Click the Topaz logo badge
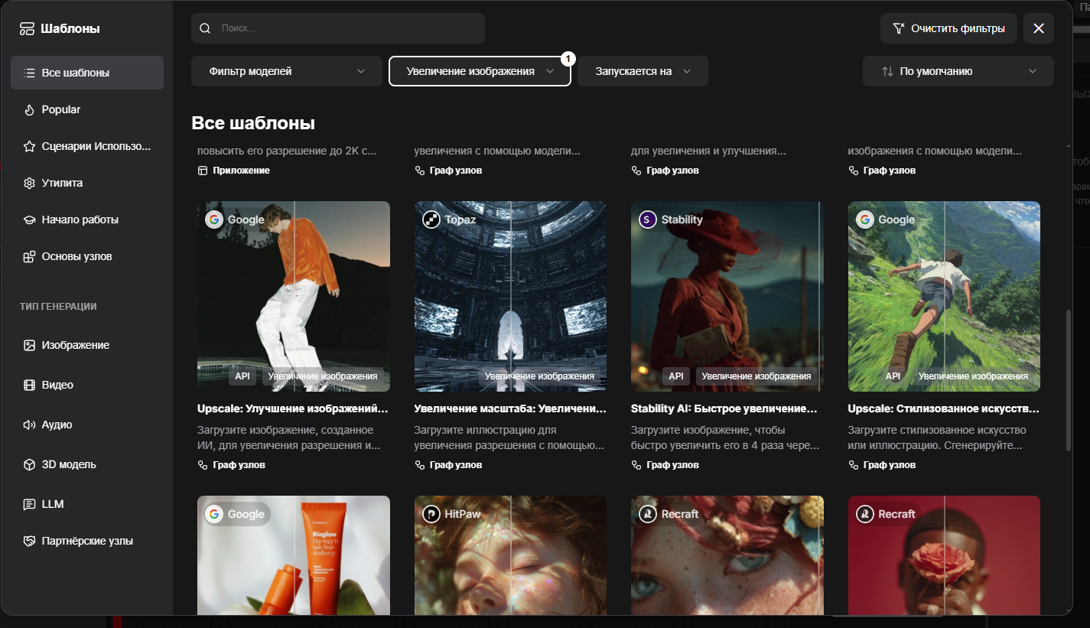This screenshot has height=628, width=1090. click(x=431, y=220)
